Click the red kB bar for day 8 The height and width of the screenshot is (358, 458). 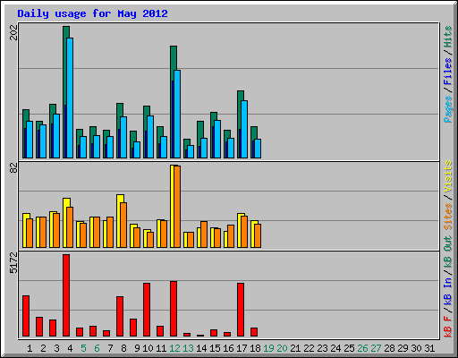click(x=120, y=317)
